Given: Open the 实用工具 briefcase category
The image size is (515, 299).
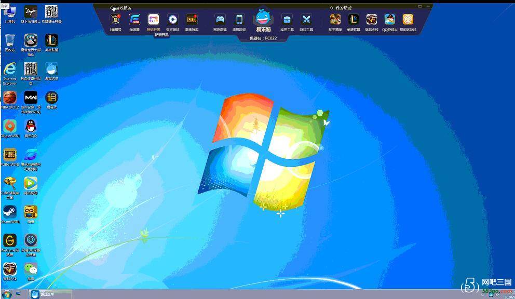Looking at the screenshot, I should pos(287,20).
